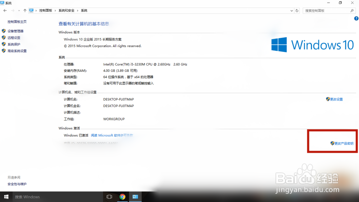Select 系统 breadcrumb in address bar

pos(84,10)
